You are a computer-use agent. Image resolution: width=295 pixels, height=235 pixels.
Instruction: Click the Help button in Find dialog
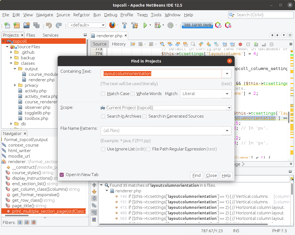click(x=226, y=175)
